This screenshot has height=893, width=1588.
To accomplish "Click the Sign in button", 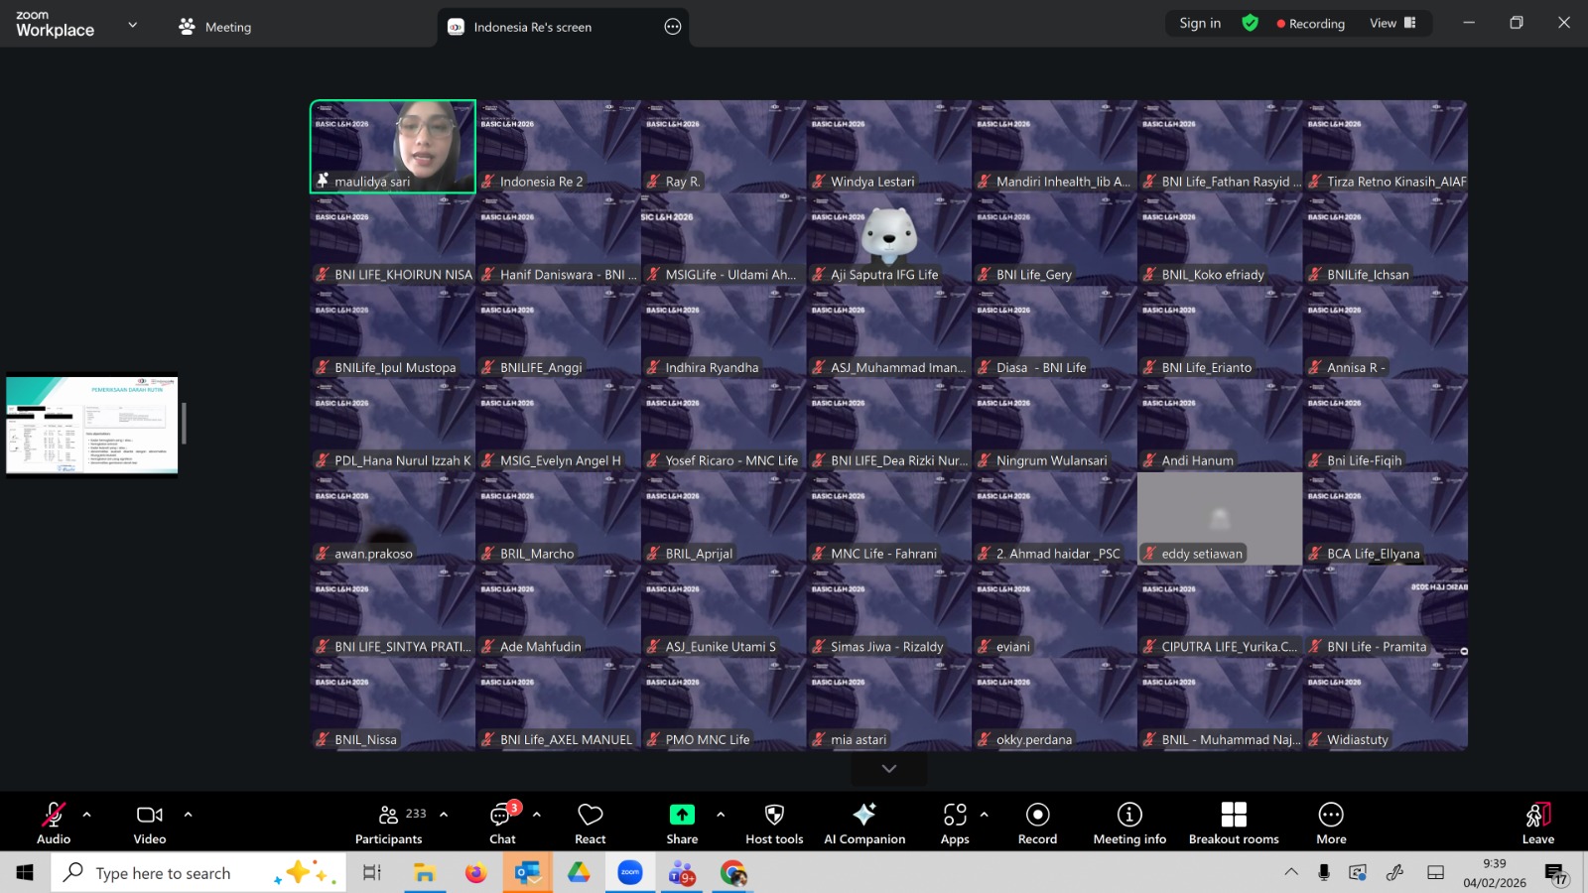I will (1200, 24).
